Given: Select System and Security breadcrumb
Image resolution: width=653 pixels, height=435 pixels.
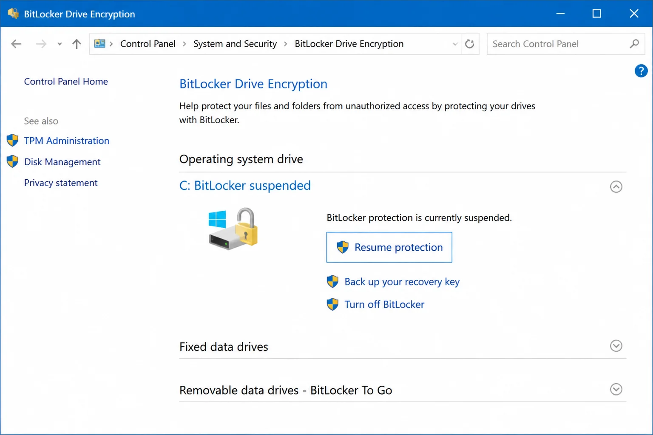Looking at the screenshot, I should coord(235,44).
